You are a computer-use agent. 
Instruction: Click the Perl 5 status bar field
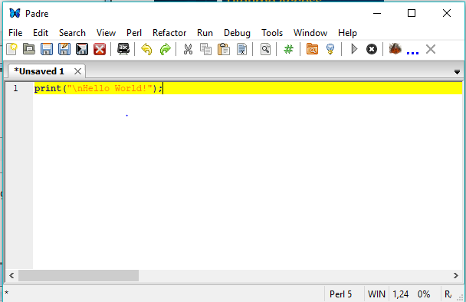pos(340,294)
